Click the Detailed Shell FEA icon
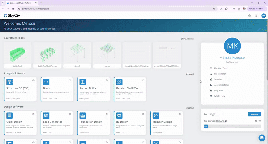This screenshot has width=268, height=144. coord(119,82)
